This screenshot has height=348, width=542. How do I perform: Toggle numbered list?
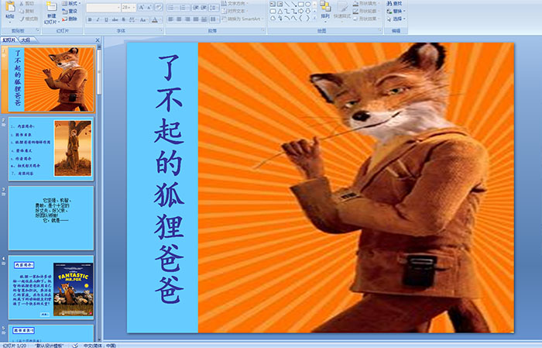tap(184, 8)
